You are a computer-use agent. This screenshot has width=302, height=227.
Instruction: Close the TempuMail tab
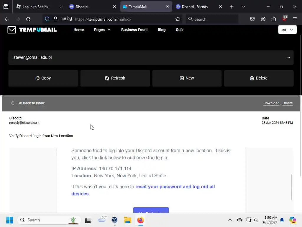click(x=168, y=7)
